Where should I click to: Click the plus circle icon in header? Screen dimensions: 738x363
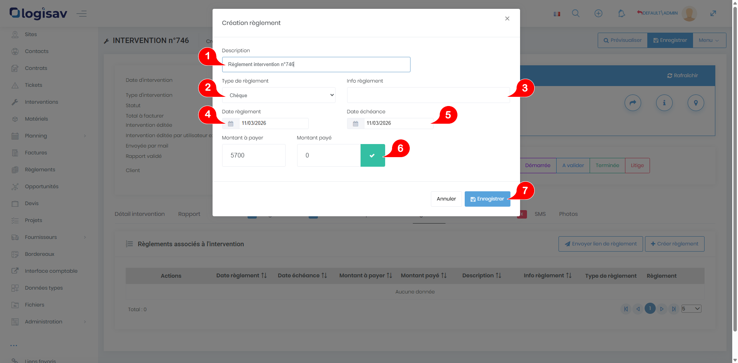(598, 13)
